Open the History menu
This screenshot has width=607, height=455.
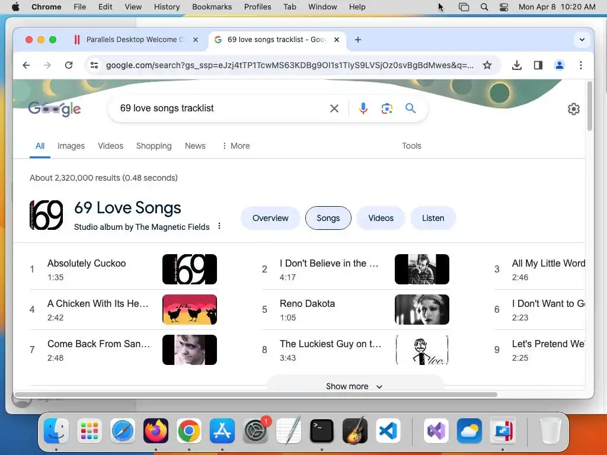167,7
